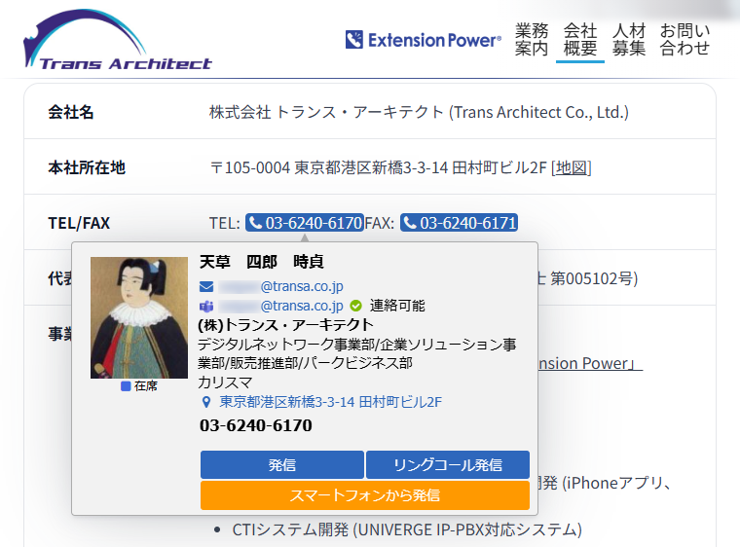Click the 本社所在地 row label
Viewport: 740px width, 547px height.
[87, 167]
